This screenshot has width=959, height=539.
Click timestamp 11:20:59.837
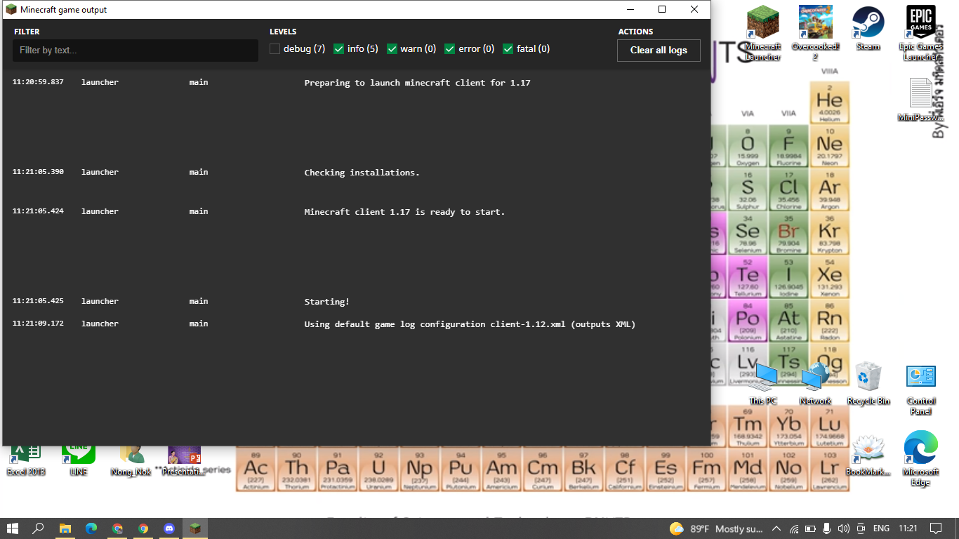[38, 82]
